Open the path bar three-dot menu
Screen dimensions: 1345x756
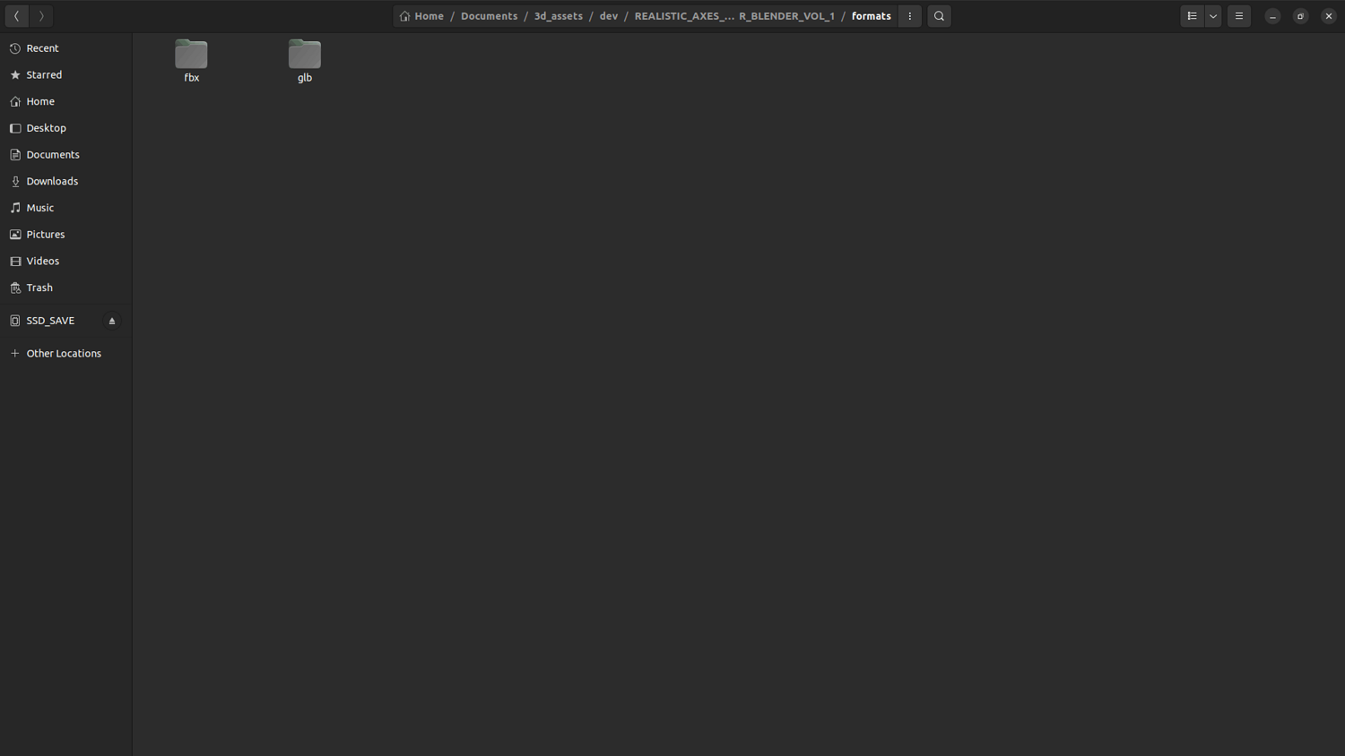(x=910, y=16)
